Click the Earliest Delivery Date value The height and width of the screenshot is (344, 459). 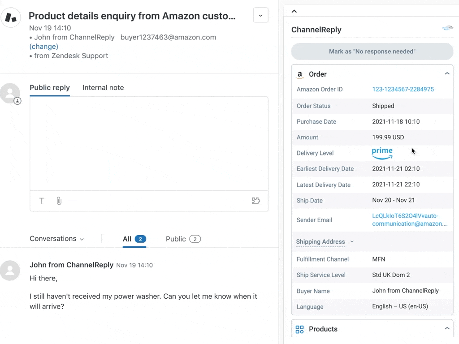pyautogui.click(x=396, y=169)
